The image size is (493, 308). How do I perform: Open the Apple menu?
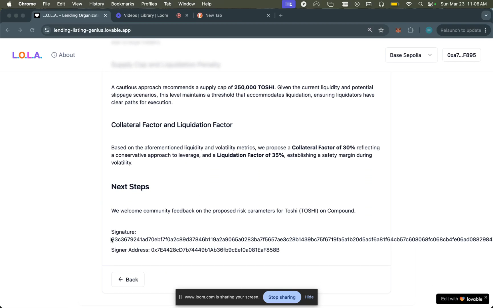coord(9,4)
